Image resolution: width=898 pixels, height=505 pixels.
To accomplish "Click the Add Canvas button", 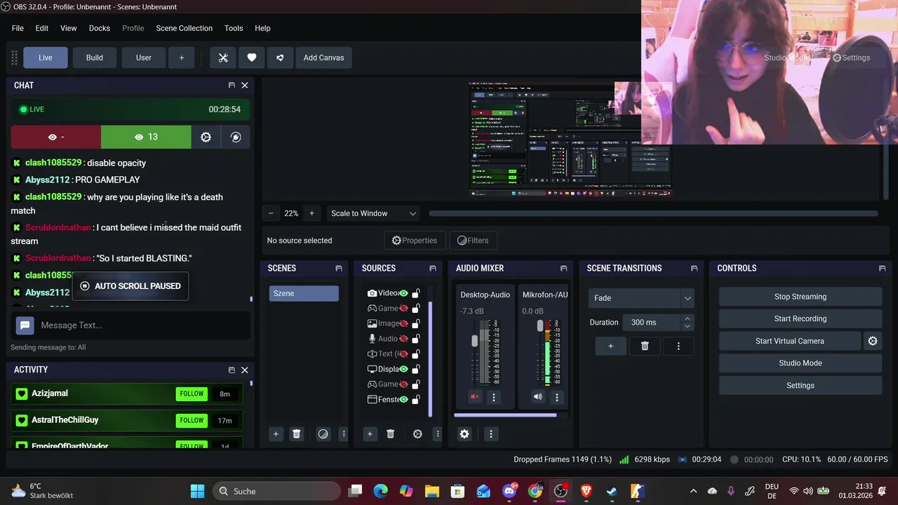I will 323,58.
